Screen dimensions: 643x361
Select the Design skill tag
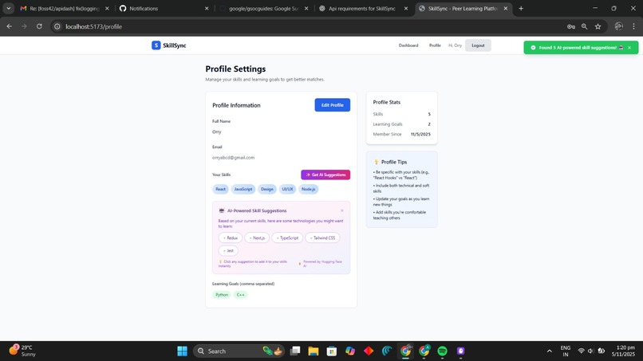267,189
